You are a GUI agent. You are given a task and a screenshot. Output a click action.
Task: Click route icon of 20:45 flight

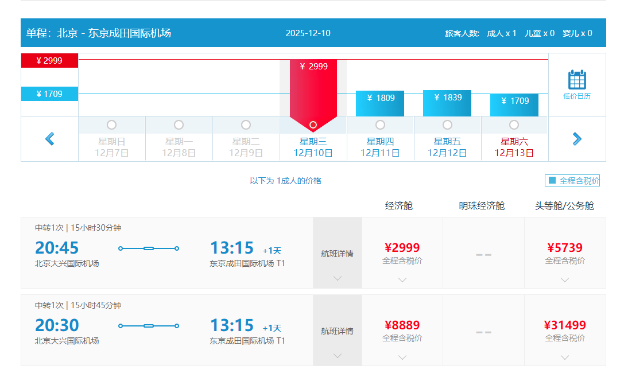point(149,248)
